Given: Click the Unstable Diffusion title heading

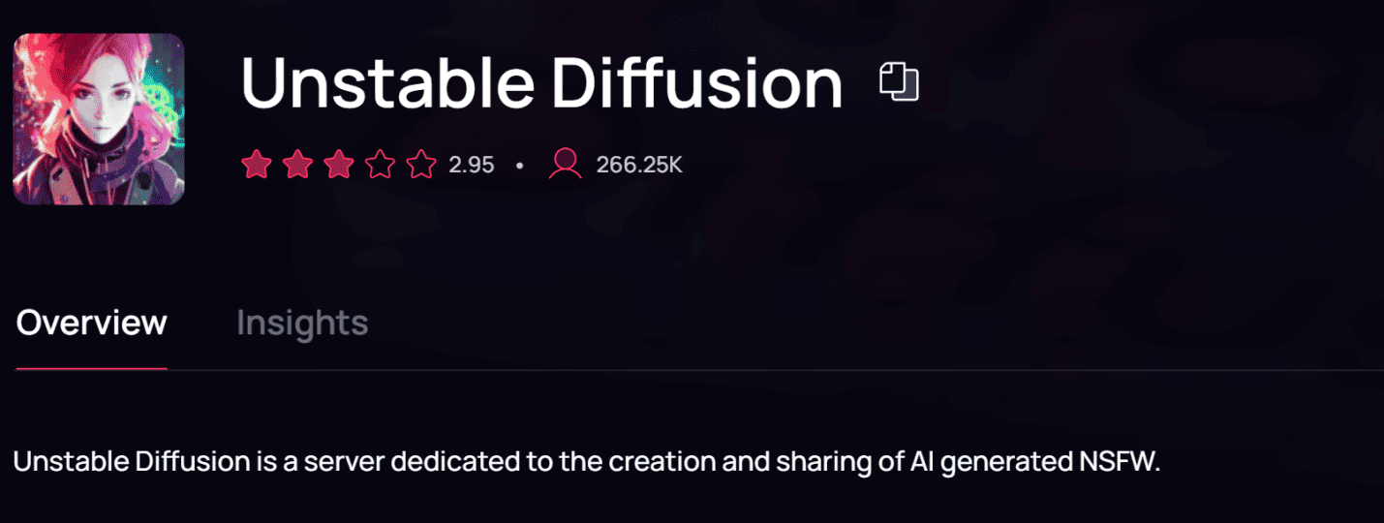Looking at the screenshot, I should coord(541,83).
